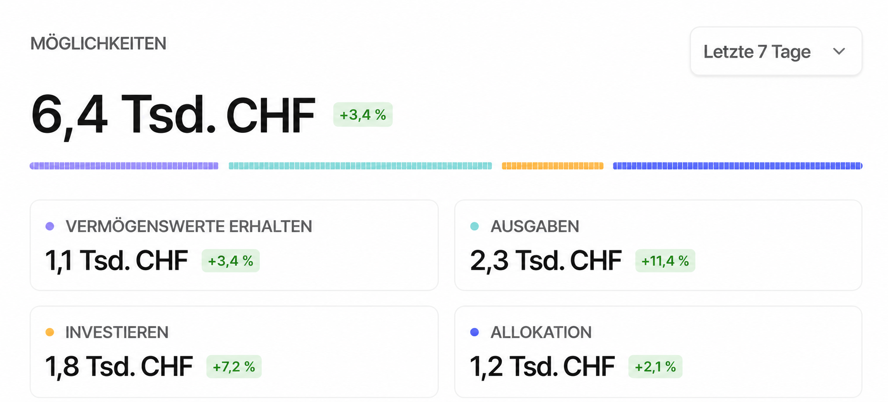Click the +7,2 % badge in Investieren
This screenshot has width=888, height=402.
234,367
